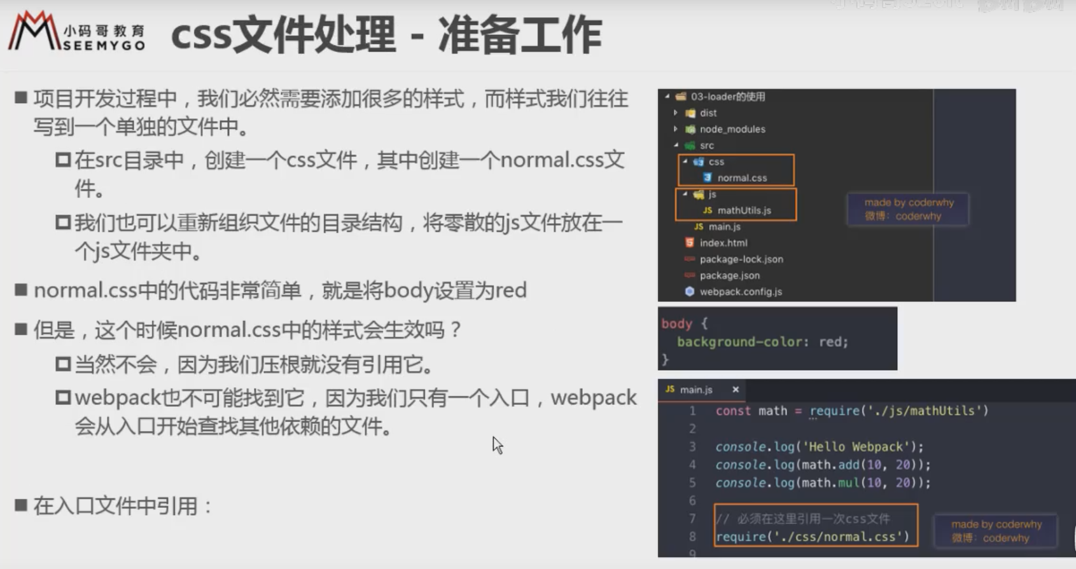Open index.html from the file tree
The height and width of the screenshot is (569, 1076).
(x=723, y=243)
